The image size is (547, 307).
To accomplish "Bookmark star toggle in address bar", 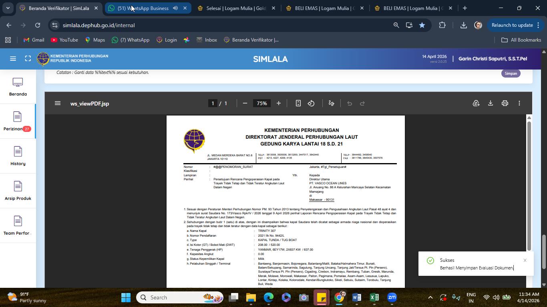I will pyautogui.click(x=422, y=25).
